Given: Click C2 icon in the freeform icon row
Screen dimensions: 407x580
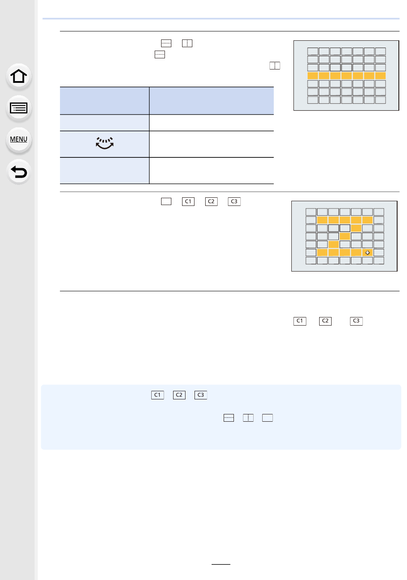Looking at the screenshot, I should [211, 201].
